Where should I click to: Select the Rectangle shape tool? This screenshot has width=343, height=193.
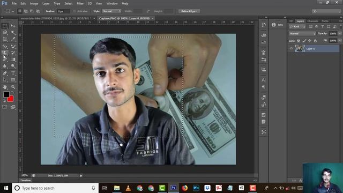(13, 80)
